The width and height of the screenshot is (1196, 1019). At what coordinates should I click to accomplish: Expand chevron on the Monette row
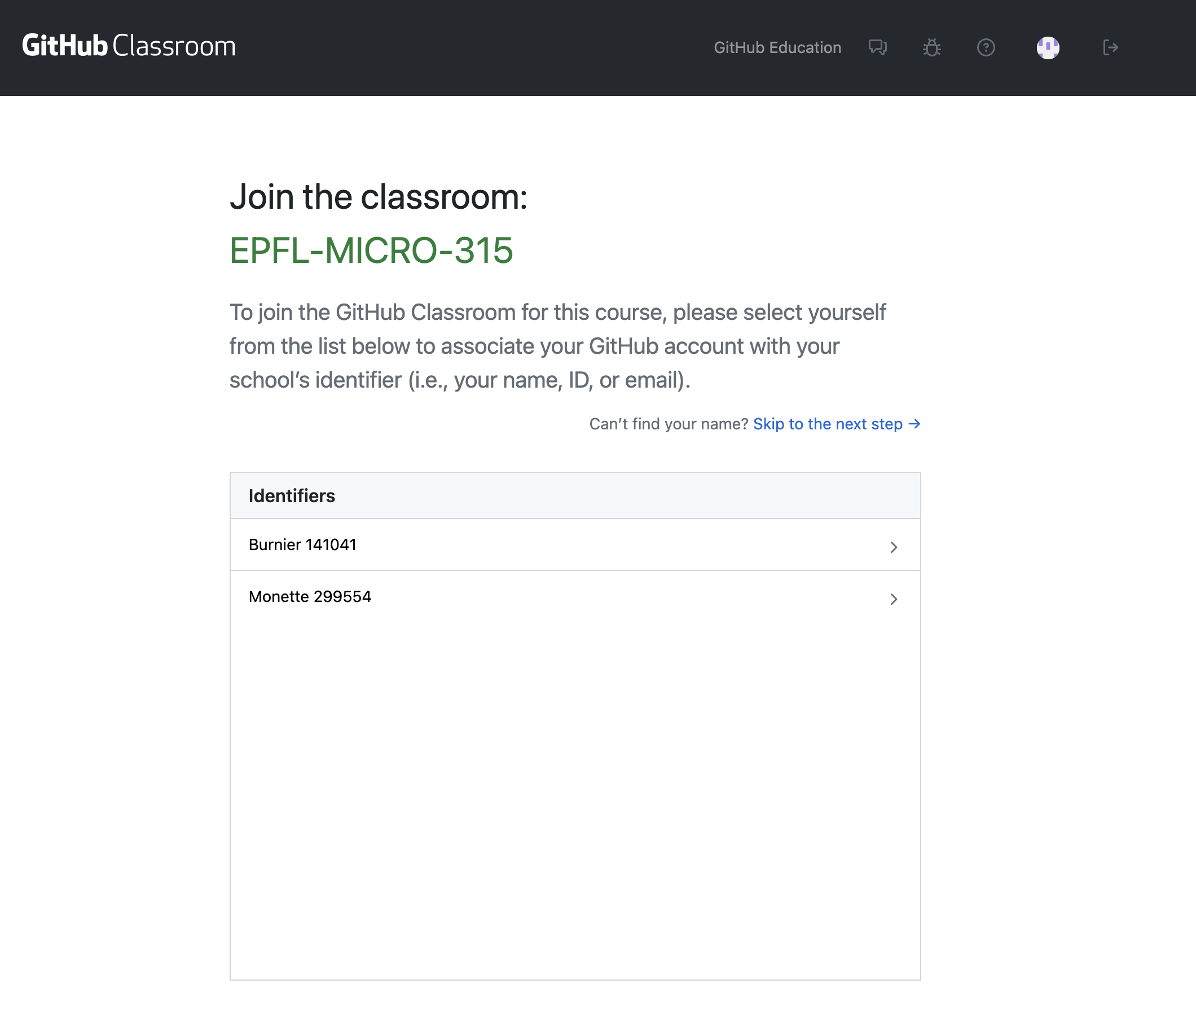[x=894, y=599]
